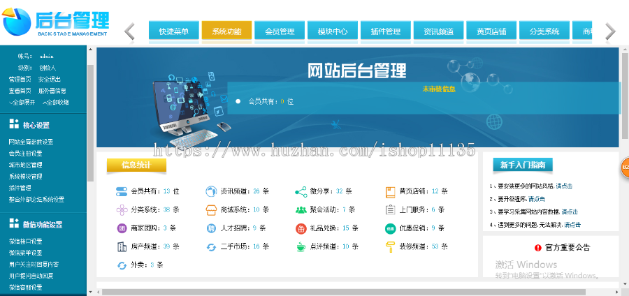Click the 商城系统 shop icon
Viewport: 629px width, 296px height.
[x=211, y=210]
